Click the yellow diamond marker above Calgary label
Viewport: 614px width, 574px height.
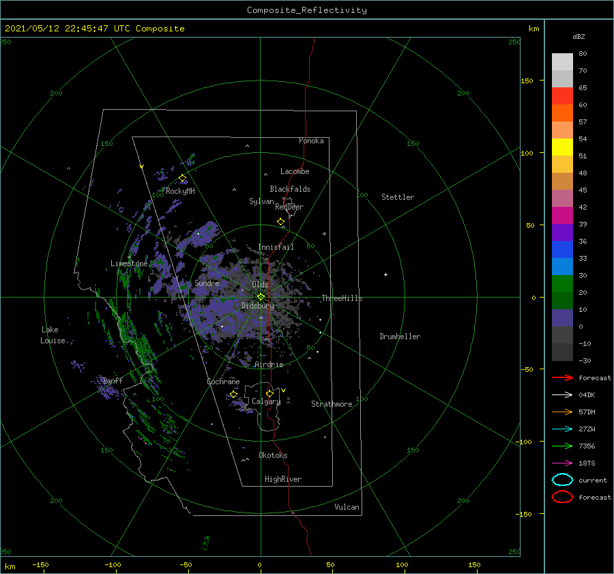click(x=269, y=393)
